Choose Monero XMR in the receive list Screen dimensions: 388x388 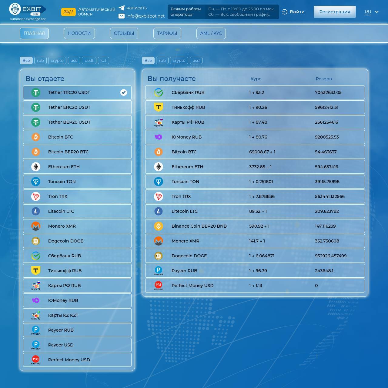(x=255, y=241)
